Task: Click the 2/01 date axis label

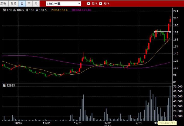Action: point(139,123)
